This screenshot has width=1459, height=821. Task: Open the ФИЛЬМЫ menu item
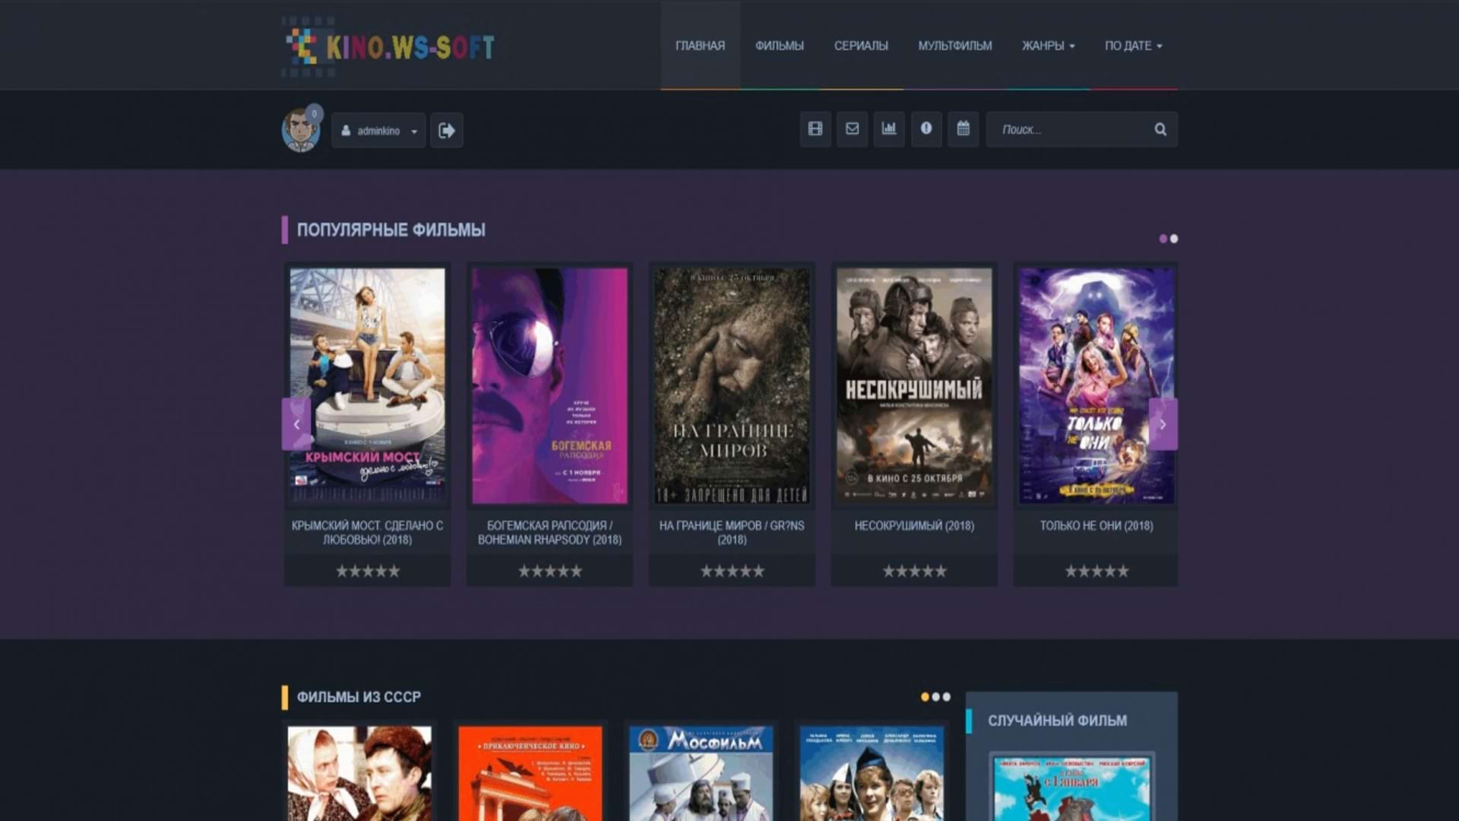(x=779, y=46)
